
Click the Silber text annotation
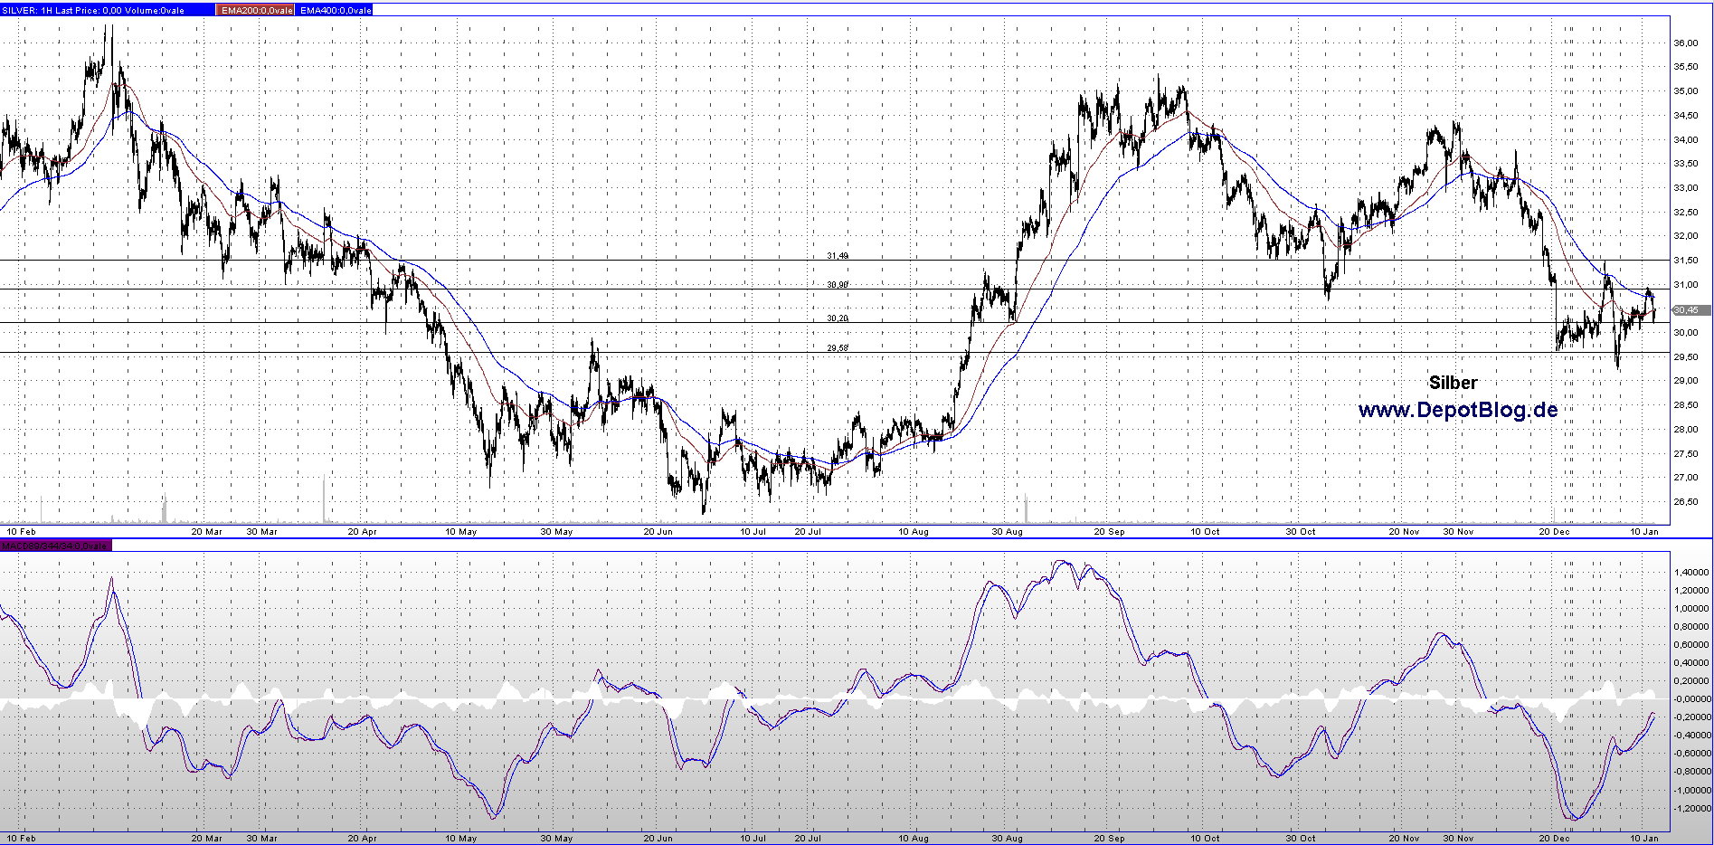coord(1453,383)
